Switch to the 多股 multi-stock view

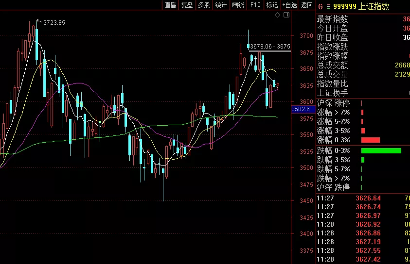point(204,5)
